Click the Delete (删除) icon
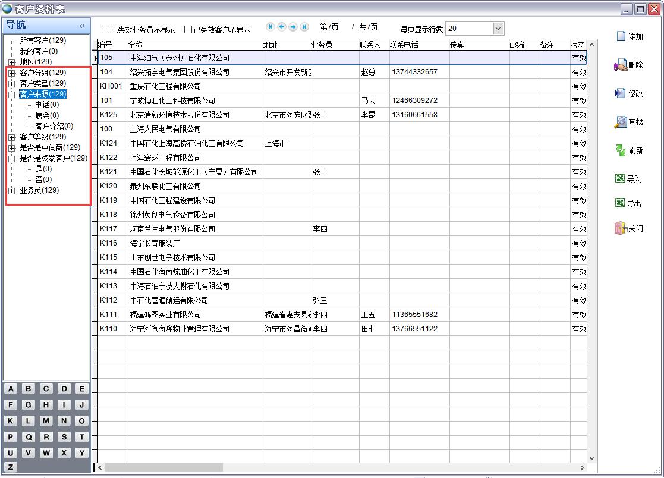The width and height of the screenshot is (664, 478). click(x=621, y=65)
